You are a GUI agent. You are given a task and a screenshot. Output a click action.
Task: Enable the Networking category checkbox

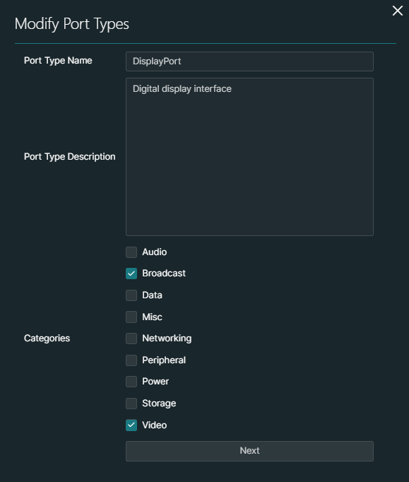[131, 339]
